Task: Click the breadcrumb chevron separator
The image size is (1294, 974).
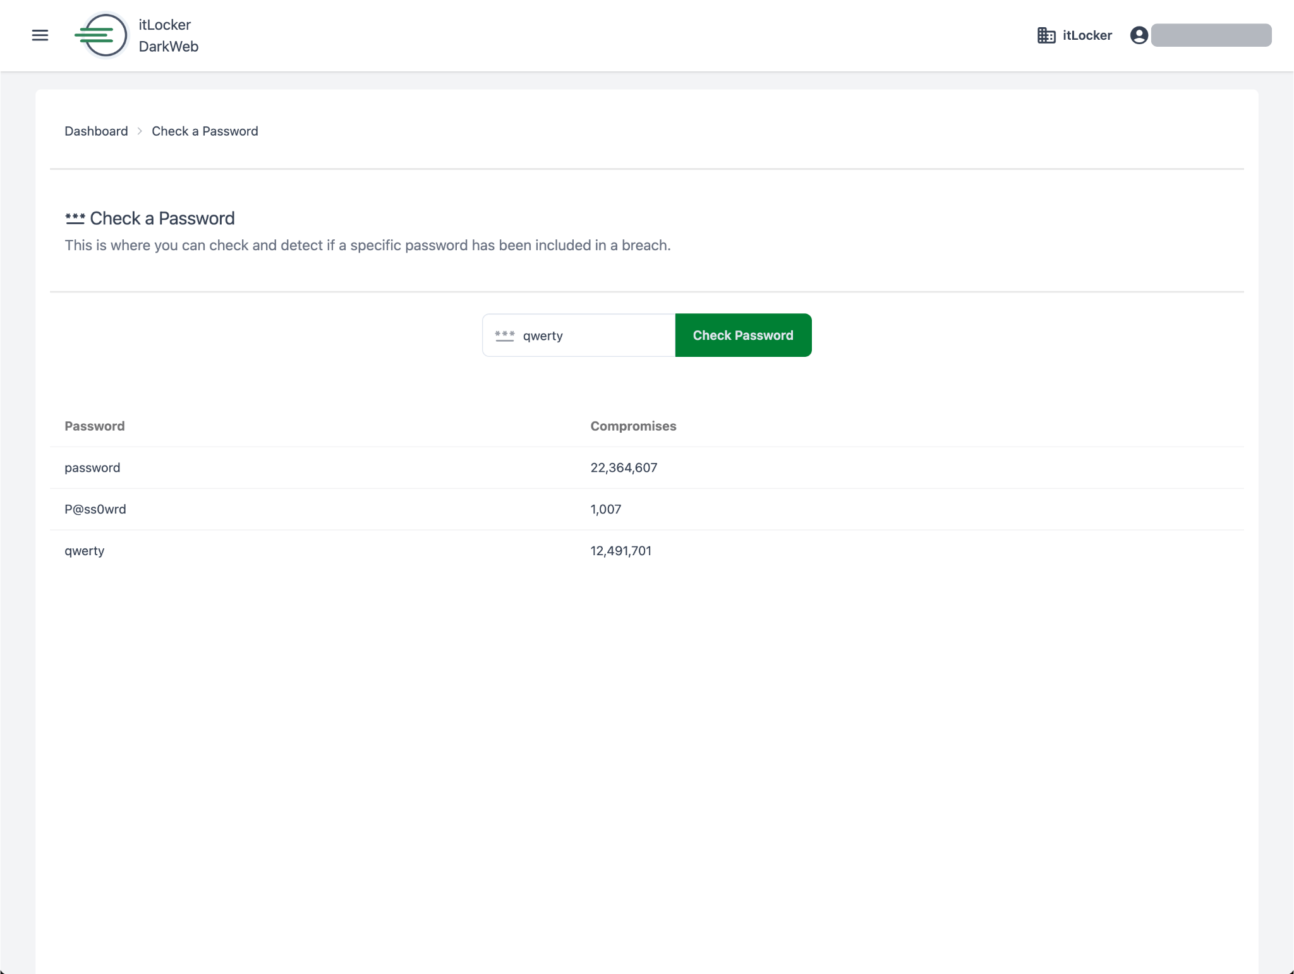Action: [x=140, y=131]
